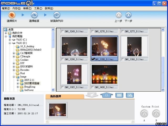The width and height of the screenshot is (168, 126).
Task: Check the IMG_3270_filter checkbox
Action: pos(93,31)
